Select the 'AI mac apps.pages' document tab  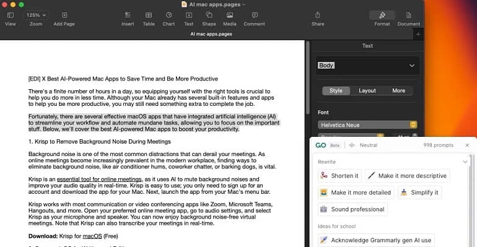click(211, 34)
